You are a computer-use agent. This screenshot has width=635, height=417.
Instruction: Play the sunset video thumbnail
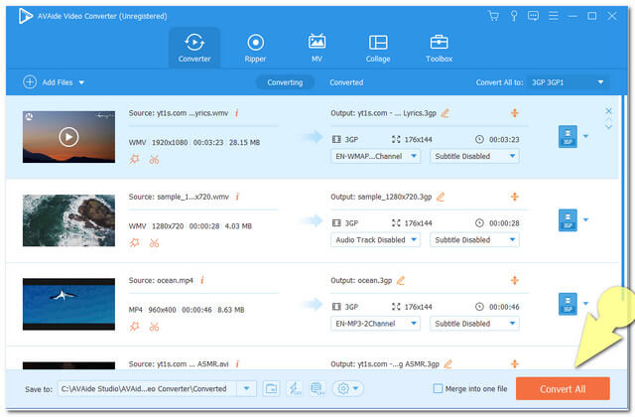[68, 137]
